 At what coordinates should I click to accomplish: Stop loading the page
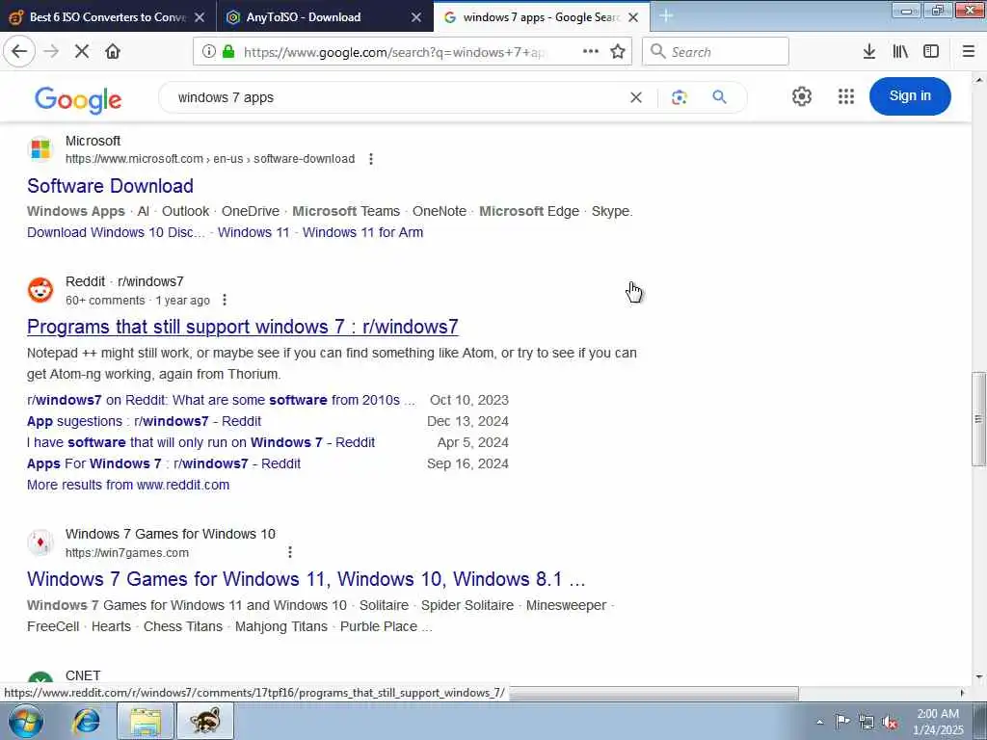click(82, 52)
